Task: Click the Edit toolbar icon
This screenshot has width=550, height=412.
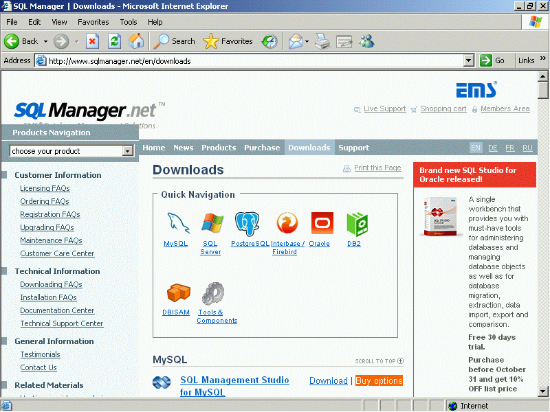Action: tap(344, 41)
